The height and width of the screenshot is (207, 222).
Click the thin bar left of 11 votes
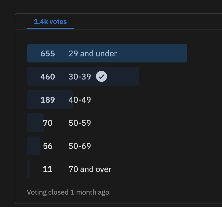(x=28, y=169)
